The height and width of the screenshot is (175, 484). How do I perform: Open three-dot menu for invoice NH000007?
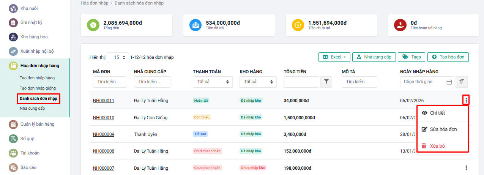tap(466, 168)
